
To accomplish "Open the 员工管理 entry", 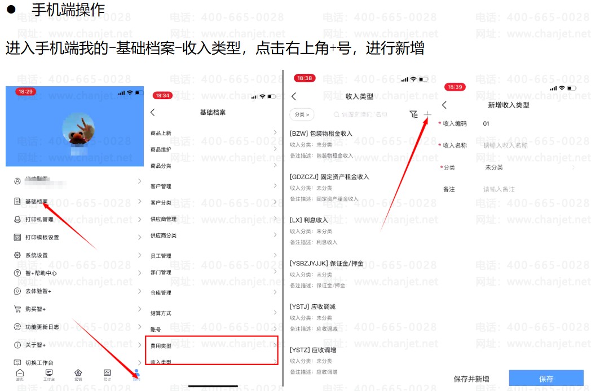I will [214, 256].
